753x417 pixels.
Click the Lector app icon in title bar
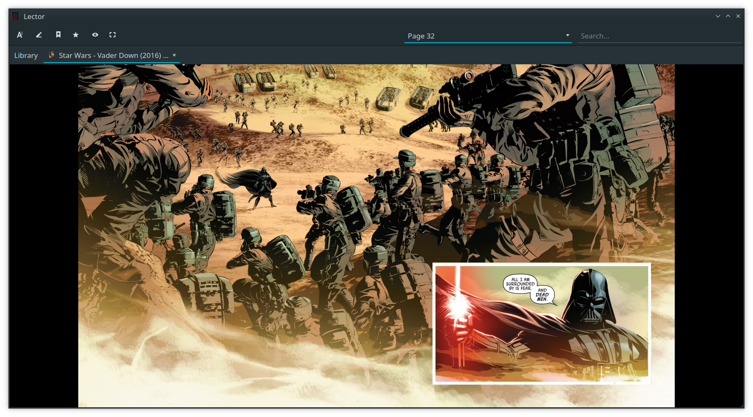[x=15, y=16]
